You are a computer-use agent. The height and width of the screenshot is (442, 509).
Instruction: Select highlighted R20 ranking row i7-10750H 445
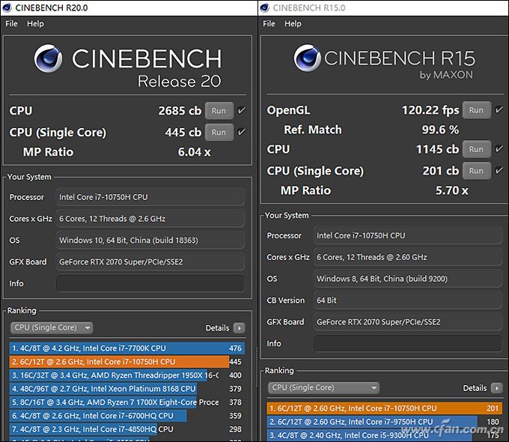(x=127, y=362)
